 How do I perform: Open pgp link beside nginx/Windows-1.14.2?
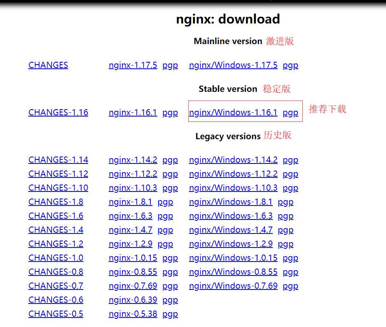click(x=290, y=161)
